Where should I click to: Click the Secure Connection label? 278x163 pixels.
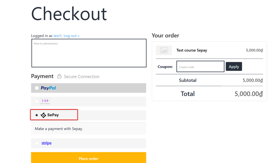point(81,77)
